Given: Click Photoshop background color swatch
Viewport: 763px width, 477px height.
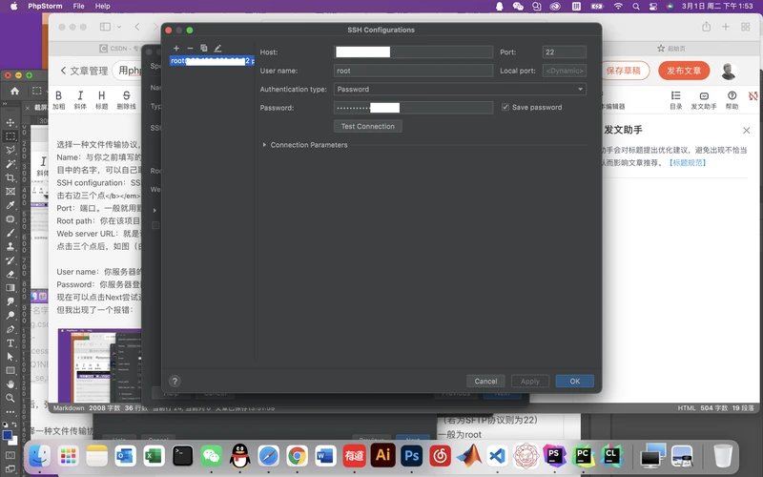Looking at the screenshot, I should [13, 441].
